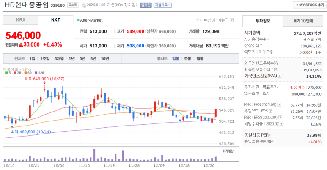Click the help icon beside 넥스트레이드(NXT)
The image size is (327, 170).
pyautogui.click(x=232, y=20)
